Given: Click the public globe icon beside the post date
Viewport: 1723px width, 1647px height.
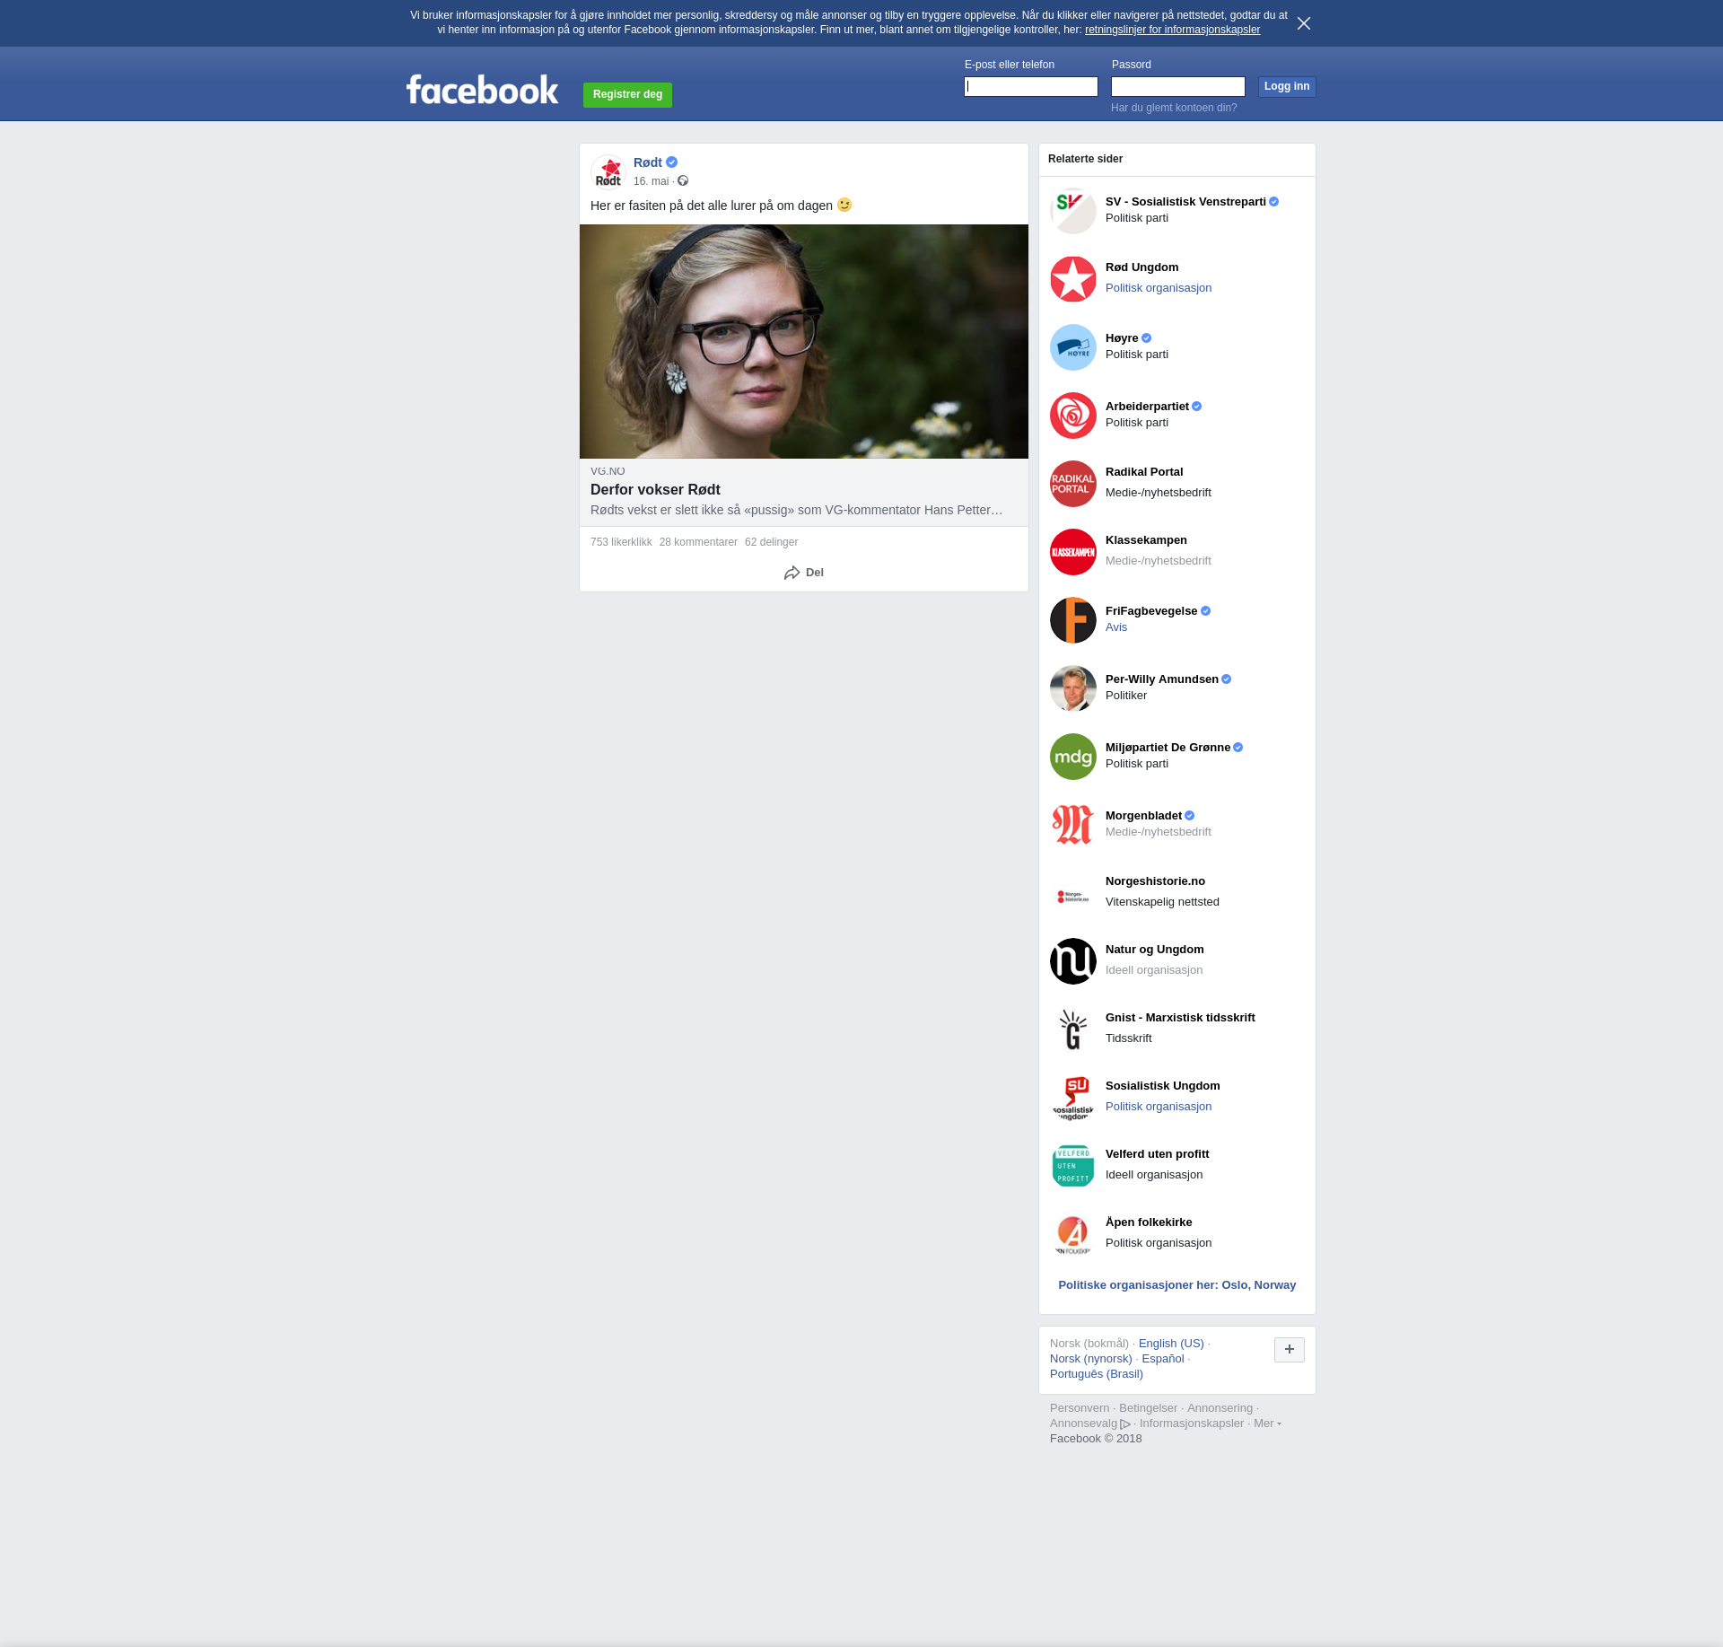Looking at the screenshot, I should 683,181.
